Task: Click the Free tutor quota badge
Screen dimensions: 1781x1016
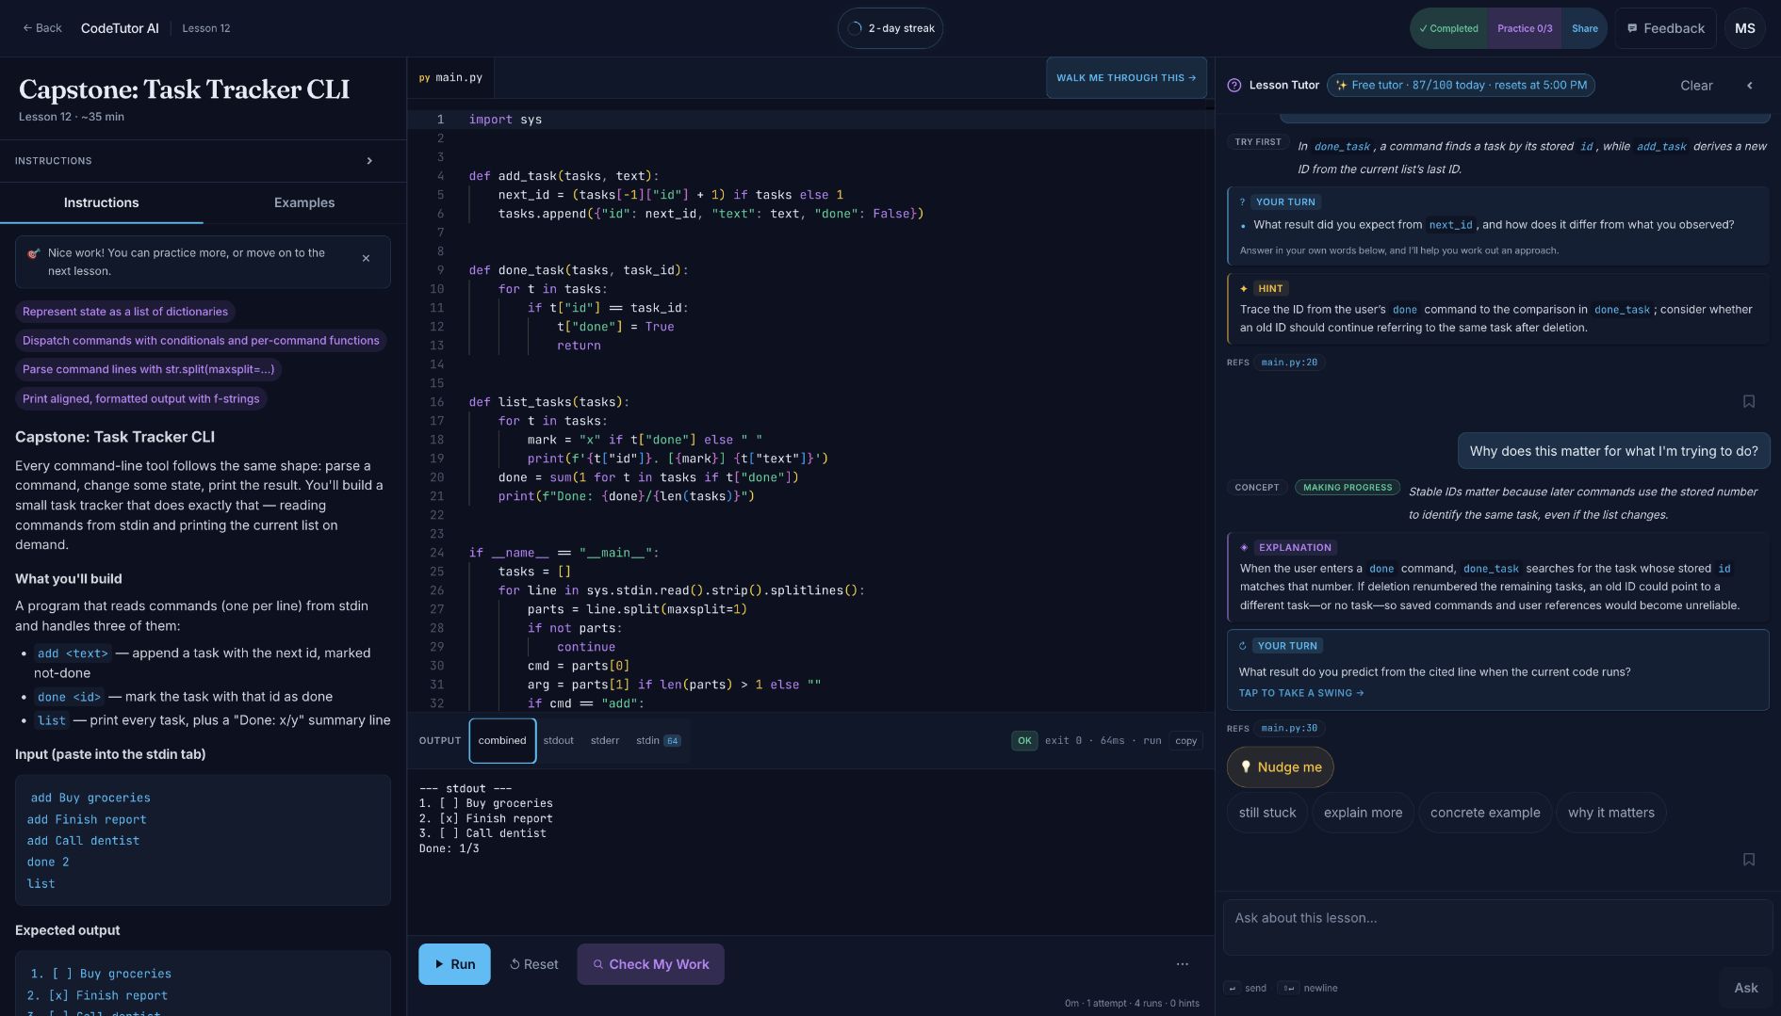Action: tap(1461, 86)
